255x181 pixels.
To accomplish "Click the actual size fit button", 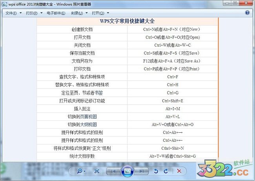I will click(x=97, y=171).
